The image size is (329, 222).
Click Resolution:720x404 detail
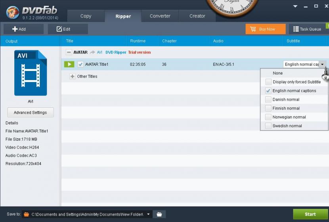tap(23, 164)
